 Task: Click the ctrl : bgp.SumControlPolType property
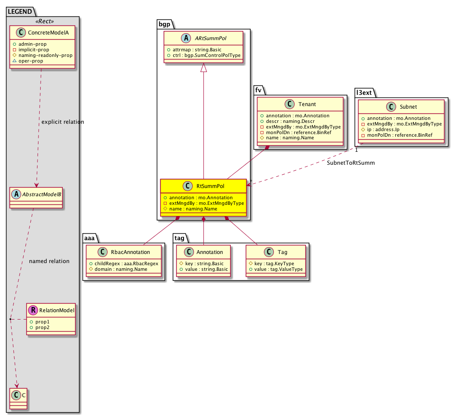click(x=203, y=56)
